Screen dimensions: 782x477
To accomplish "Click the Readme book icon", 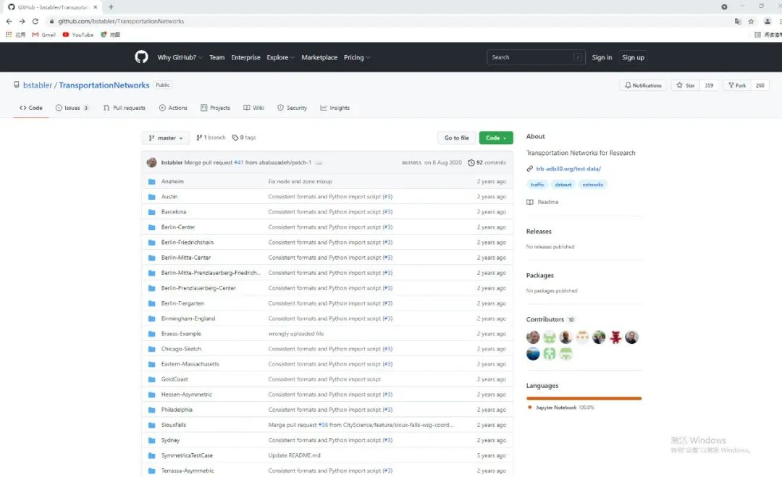I will pyautogui.click(x=529, y=202).
